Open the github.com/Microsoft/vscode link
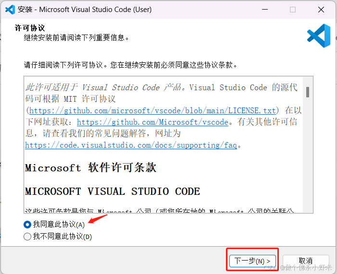Viewport: 337px width, 274px height. click(x=152, y=122)
